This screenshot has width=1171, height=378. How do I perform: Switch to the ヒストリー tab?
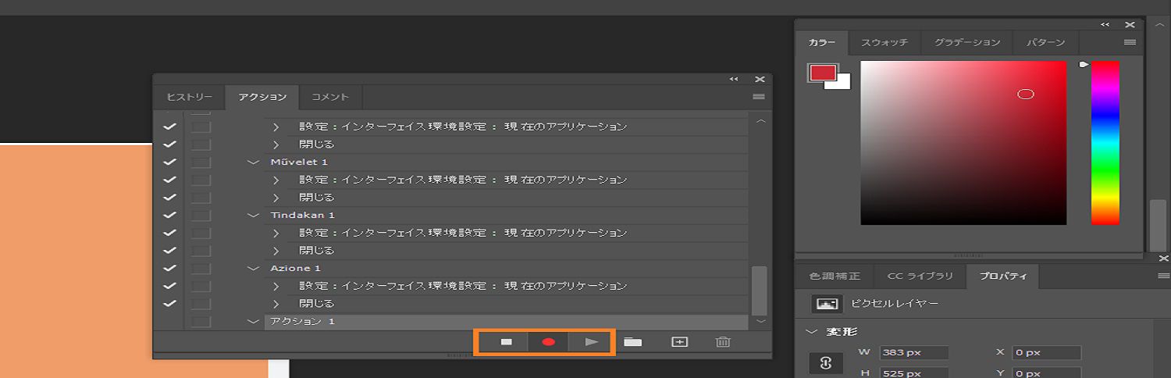(x=189, y=97)
